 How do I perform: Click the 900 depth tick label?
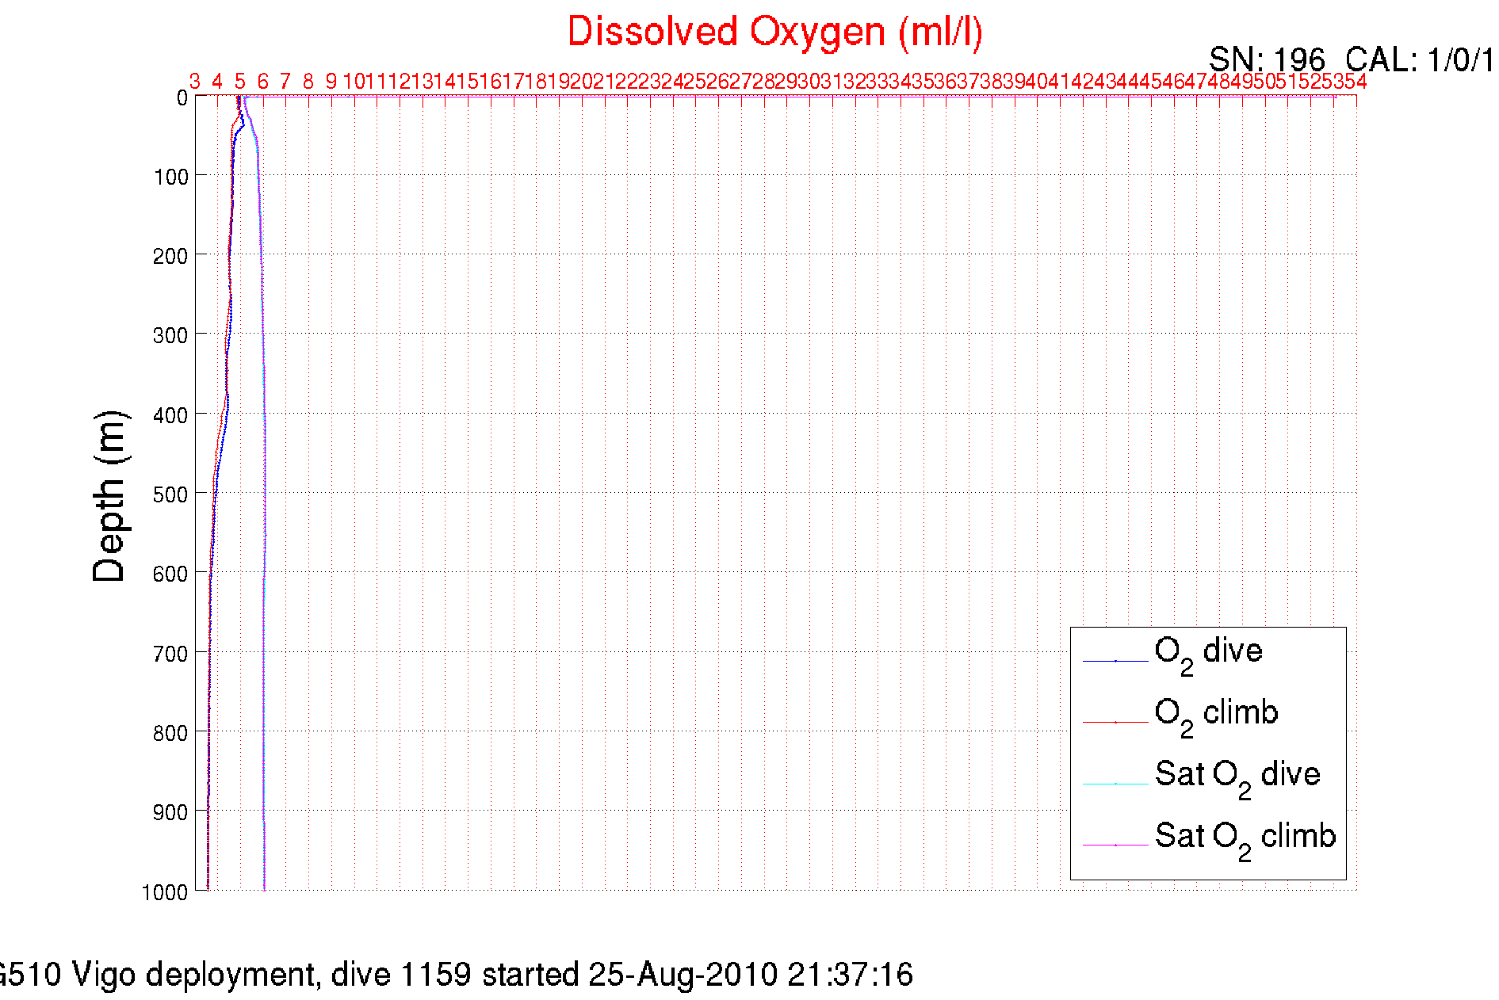171,812
